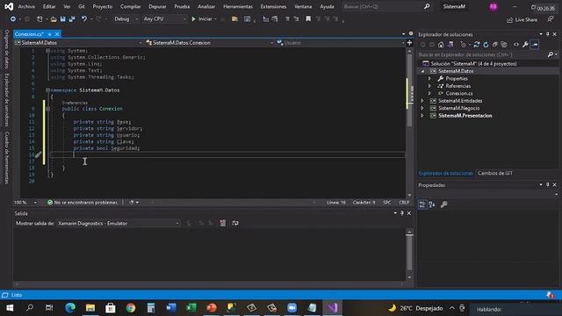The height and width of the screenshot is (316, 562).
Task: Click the purple account avatar
Action: pos(494,7)
